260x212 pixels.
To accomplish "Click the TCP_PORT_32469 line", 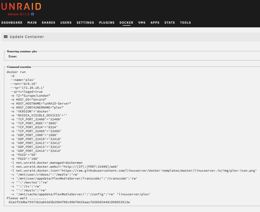I will (x=36, y=131).
